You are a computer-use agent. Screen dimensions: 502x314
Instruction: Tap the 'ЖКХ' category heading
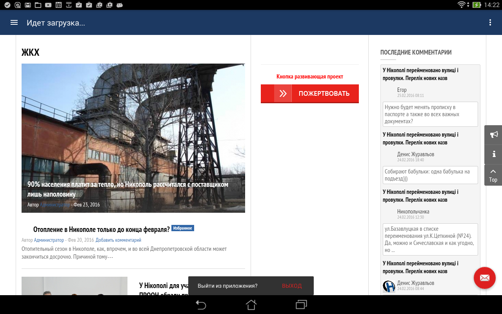31,53
